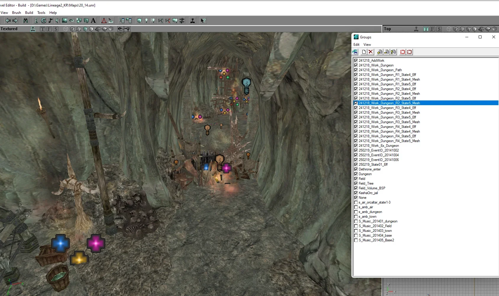
Task: Click the Groups window dock icon
Action: click(x=355, y=52)
